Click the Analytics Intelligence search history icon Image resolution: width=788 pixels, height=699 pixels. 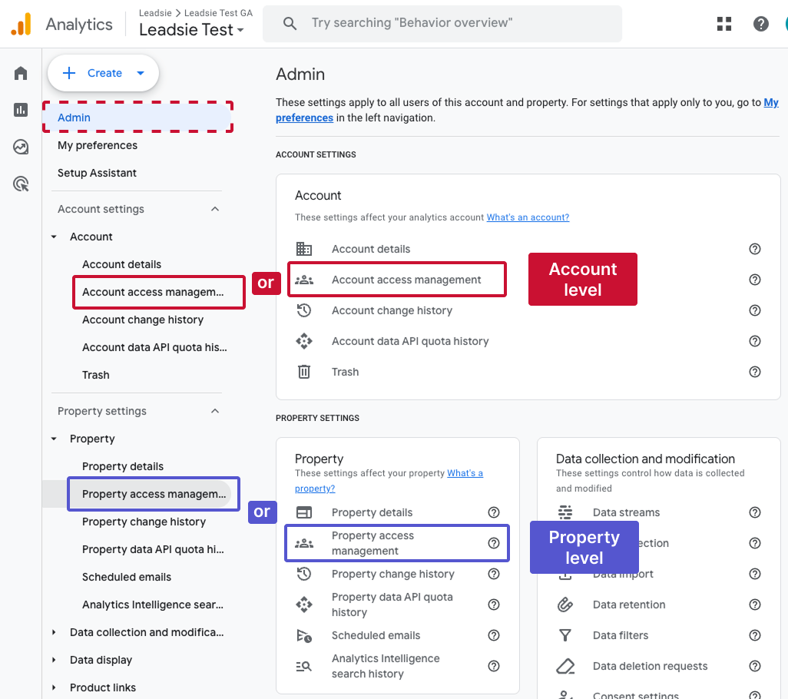(304, 666)
